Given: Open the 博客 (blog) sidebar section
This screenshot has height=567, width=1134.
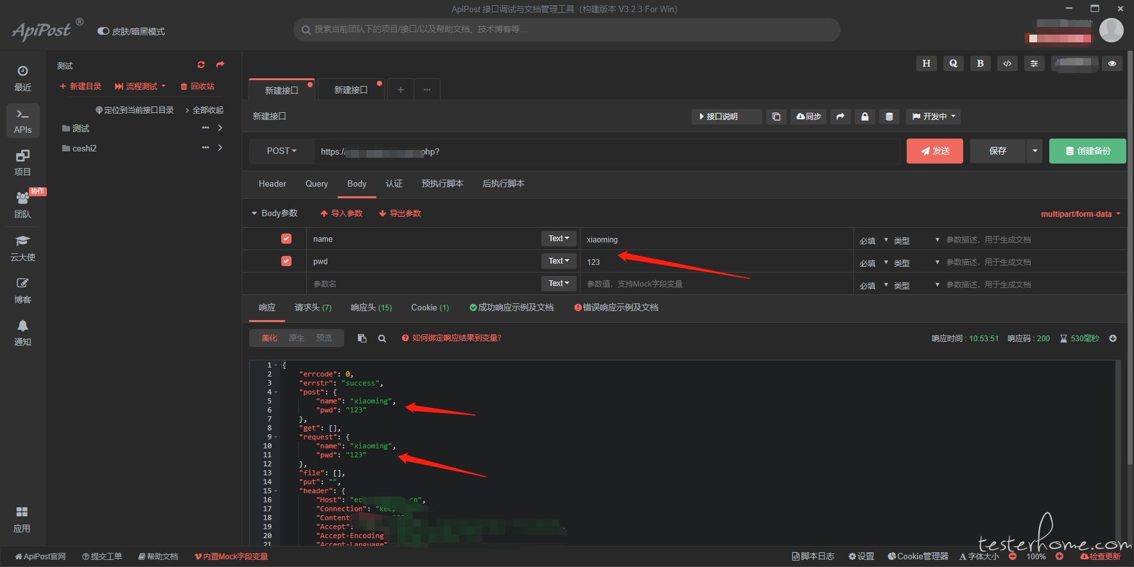Looking at the screenshot, I should pyautogui.click(x=22, y=290).
